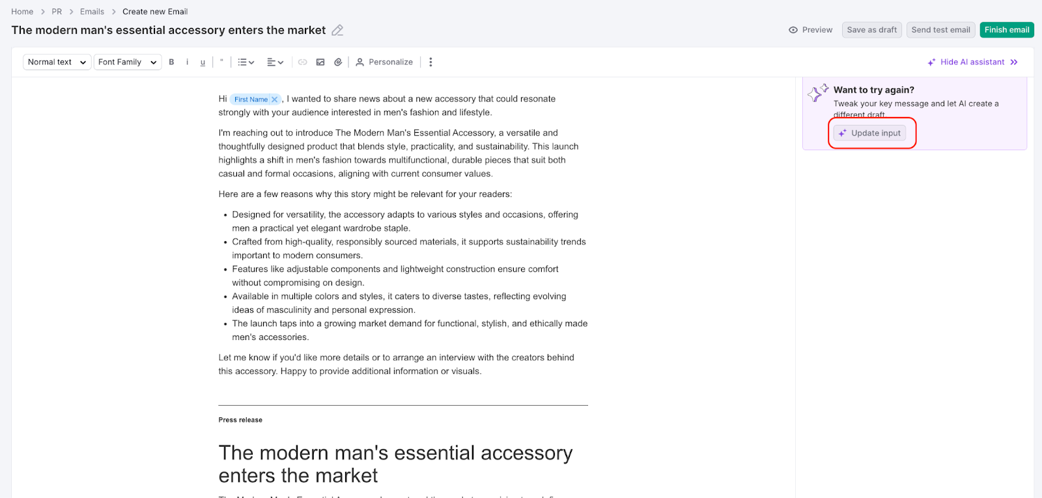Toggle italic formatting in the toolbar
This screenshot has width=1042, height=498.
187,62
